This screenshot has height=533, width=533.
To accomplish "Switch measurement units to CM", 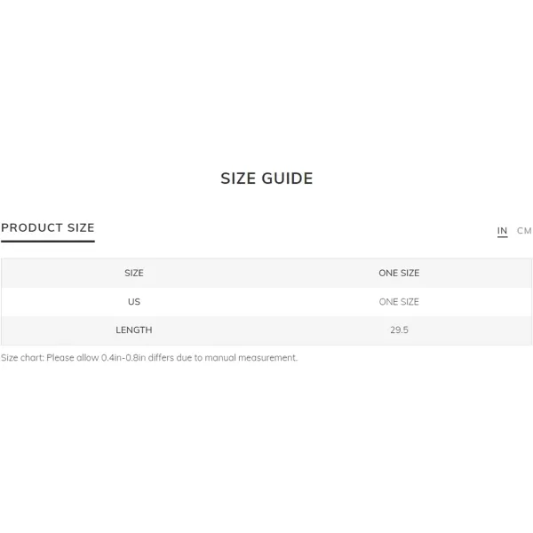I will click(524, 230).
